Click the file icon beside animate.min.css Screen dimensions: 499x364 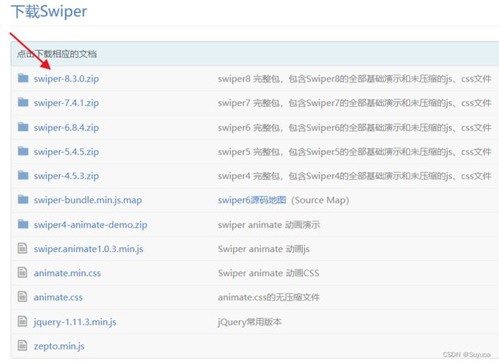click(22, 273)
